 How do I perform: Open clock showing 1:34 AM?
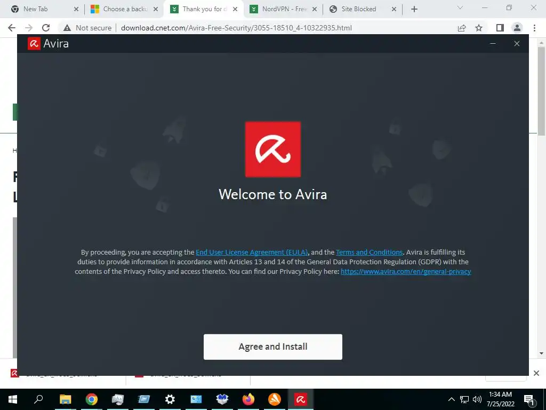[x=500, y=399]
